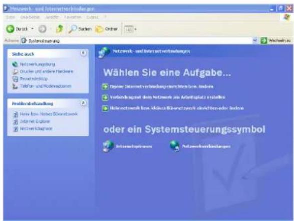The image size is (294, 221).
Task: Open the views (Ansichten) toolbar button
Action: pos(129,29)
